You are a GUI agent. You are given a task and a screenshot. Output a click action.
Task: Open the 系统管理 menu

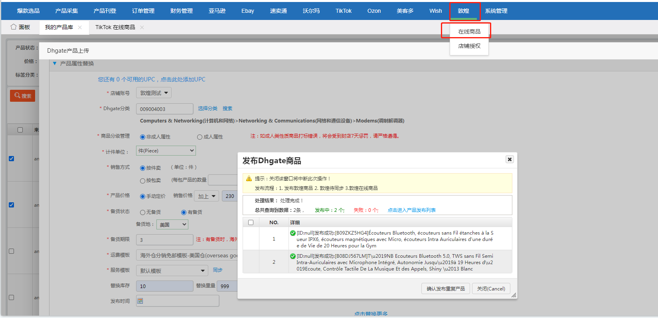click(x=496, y=11)
